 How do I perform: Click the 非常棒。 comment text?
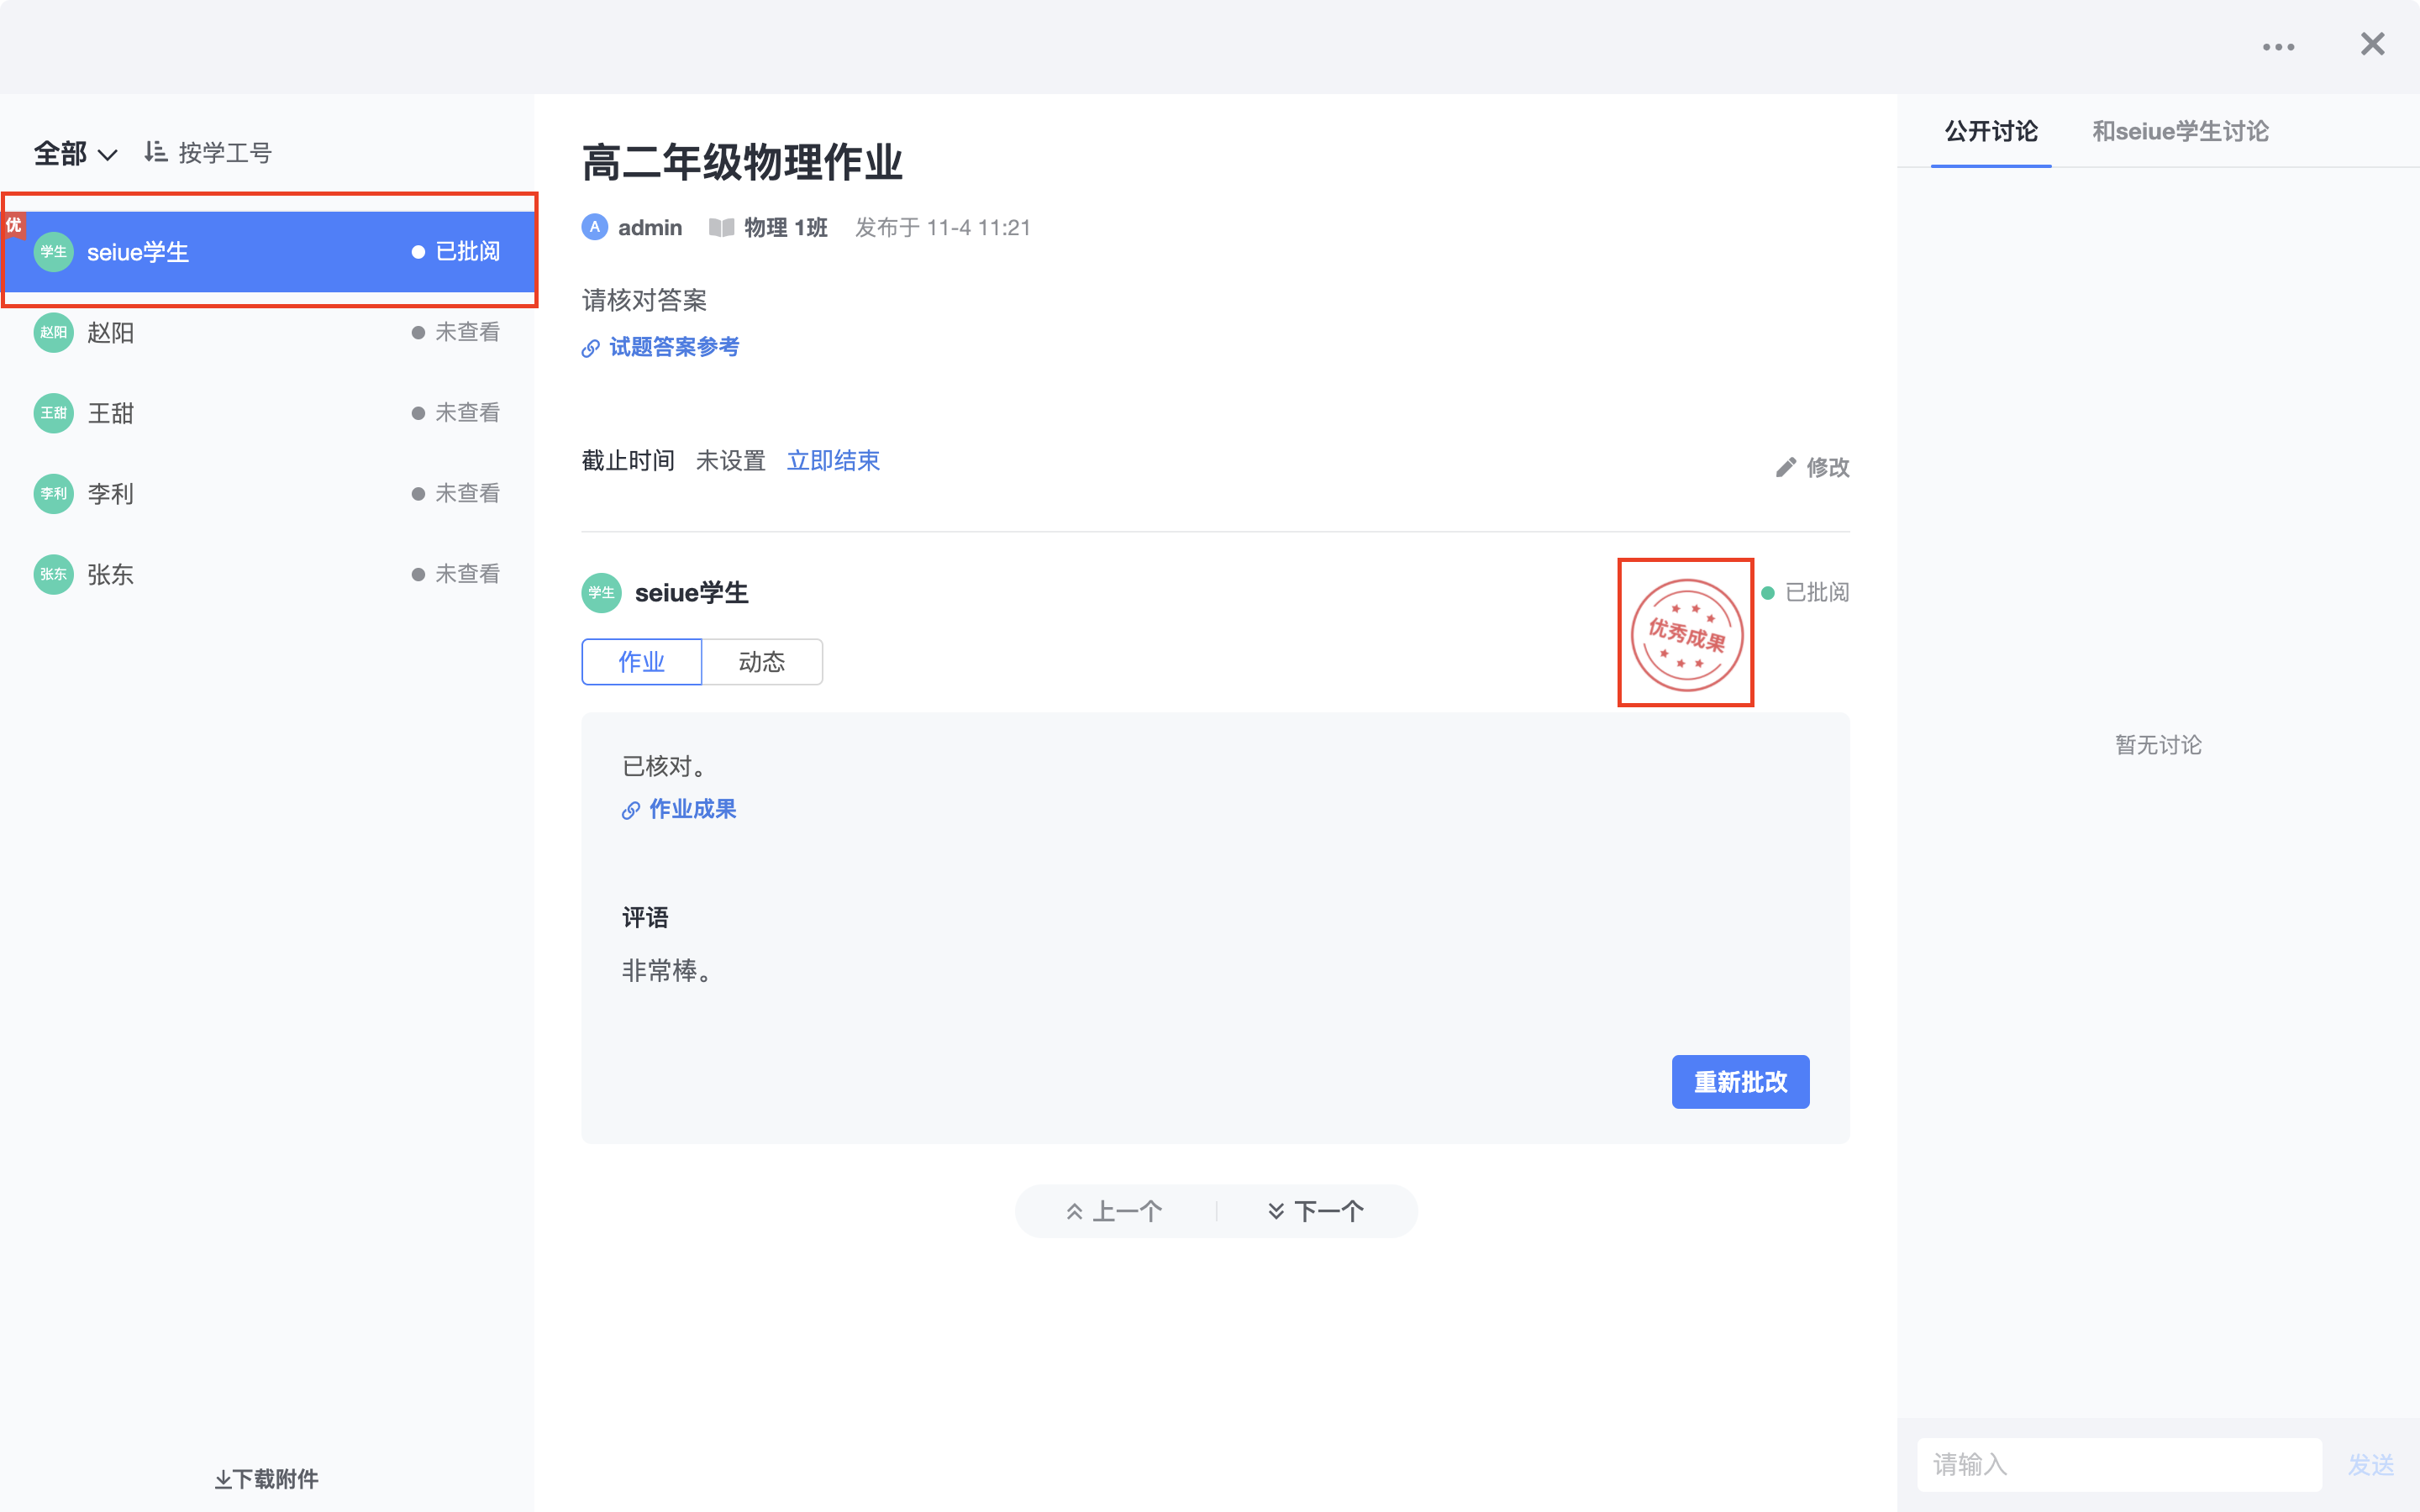click(x=667, y=970)
